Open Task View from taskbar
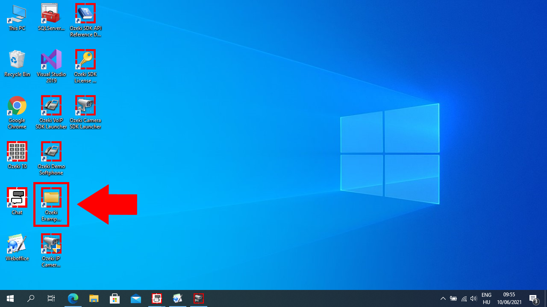 coord(51,298)
